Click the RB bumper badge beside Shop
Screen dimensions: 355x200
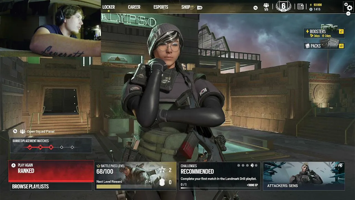[200, 8]
